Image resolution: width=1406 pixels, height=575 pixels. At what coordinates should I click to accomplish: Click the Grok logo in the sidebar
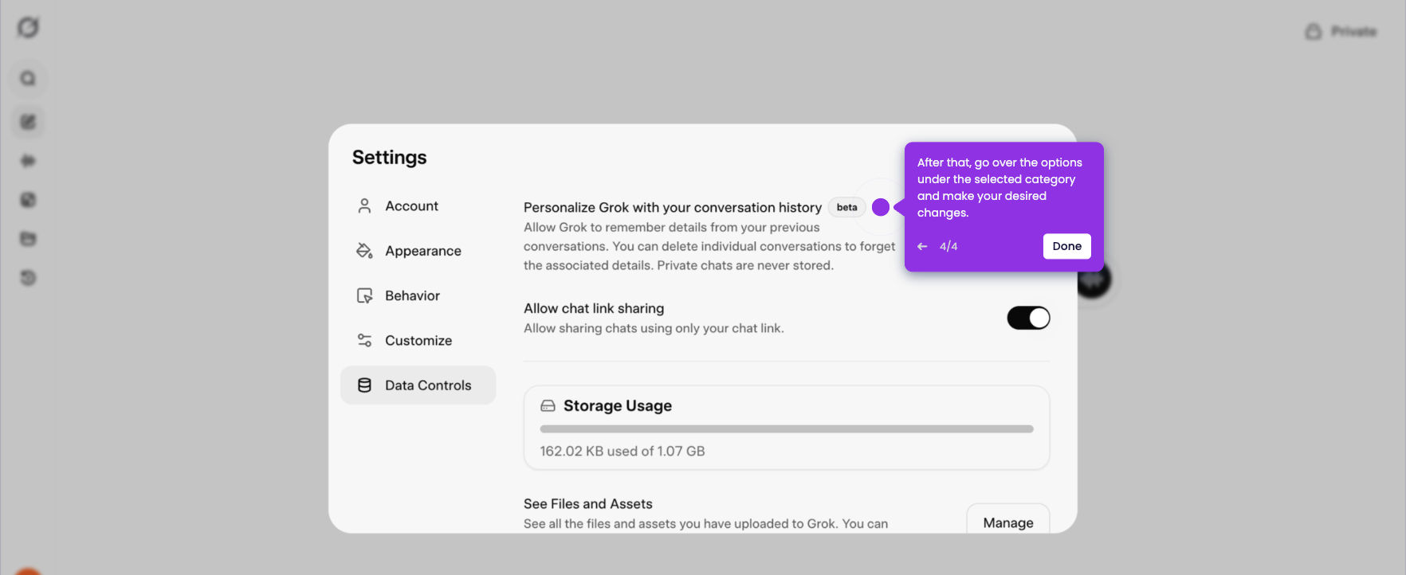click(x=28, y=28)
